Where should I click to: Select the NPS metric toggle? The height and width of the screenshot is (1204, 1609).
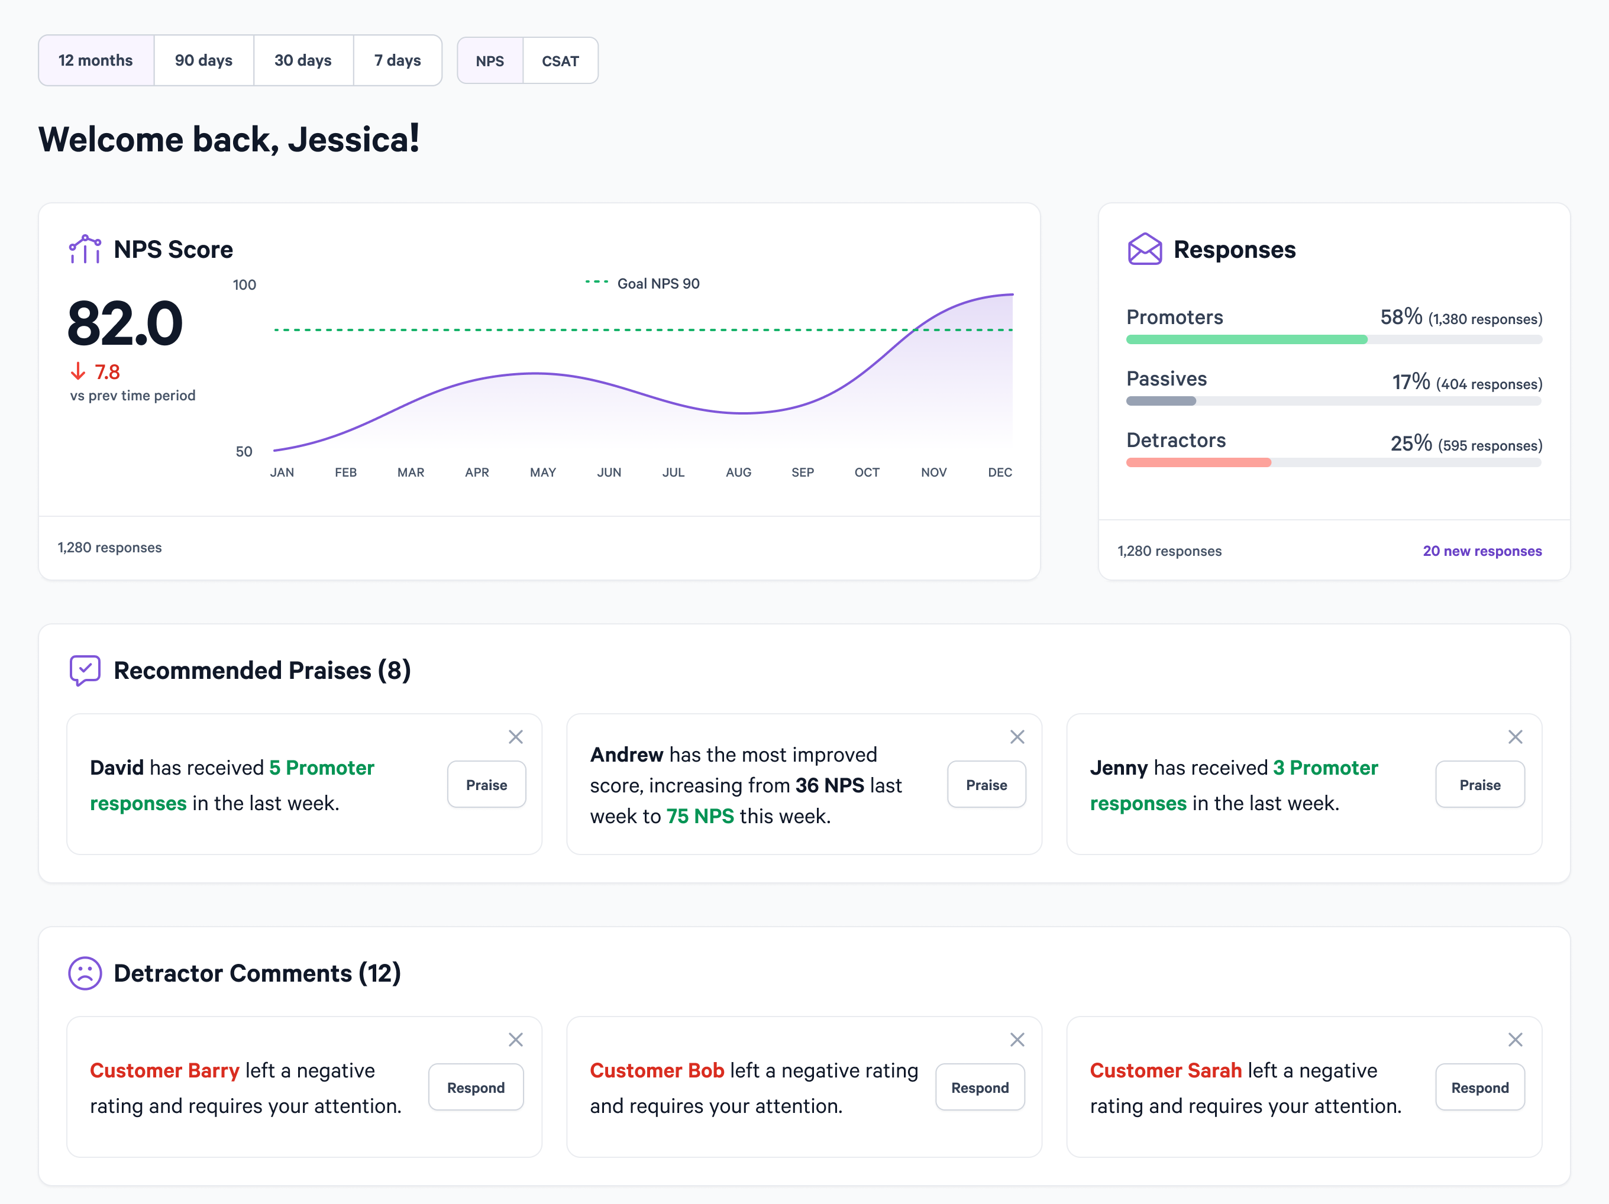coord(490,61)
